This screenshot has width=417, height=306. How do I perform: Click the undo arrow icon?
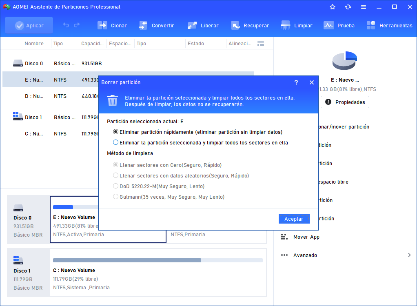[x=66, y=25]
